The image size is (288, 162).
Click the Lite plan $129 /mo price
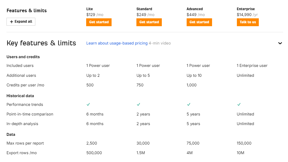95,15
